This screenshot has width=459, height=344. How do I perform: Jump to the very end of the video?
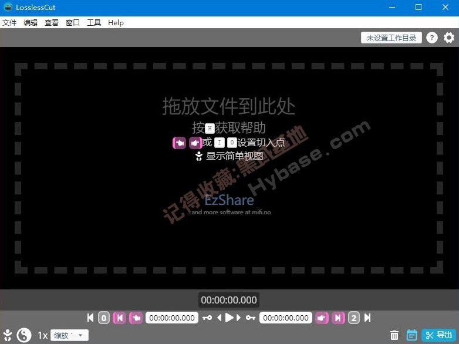pyautogui.click(x=367, y=318)
